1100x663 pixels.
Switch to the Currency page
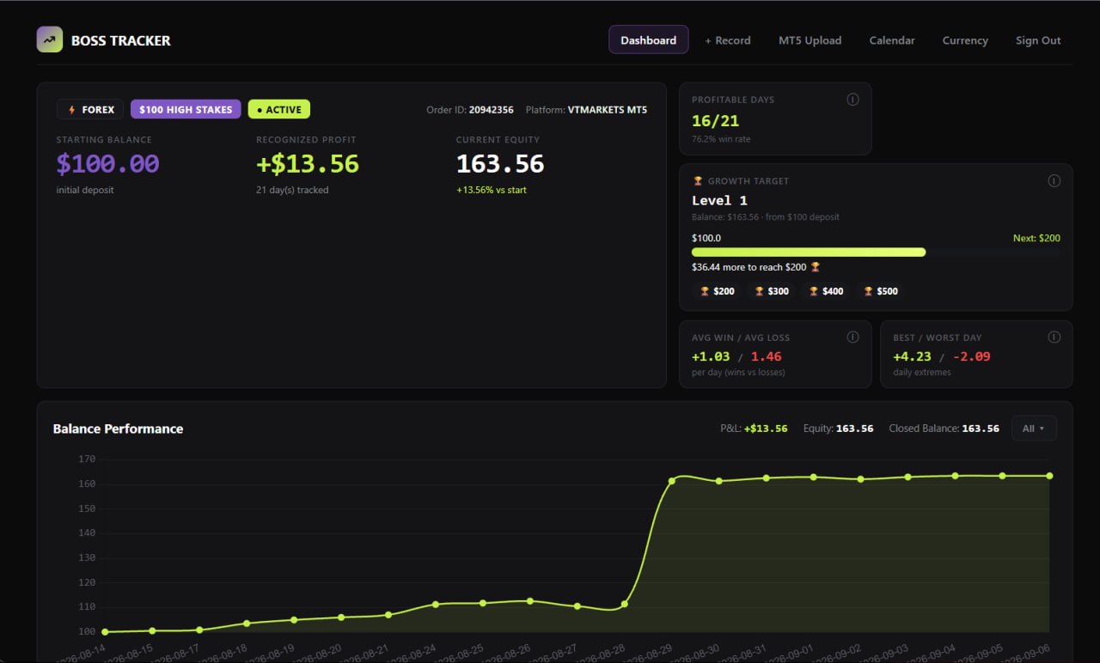coord(965,40)
